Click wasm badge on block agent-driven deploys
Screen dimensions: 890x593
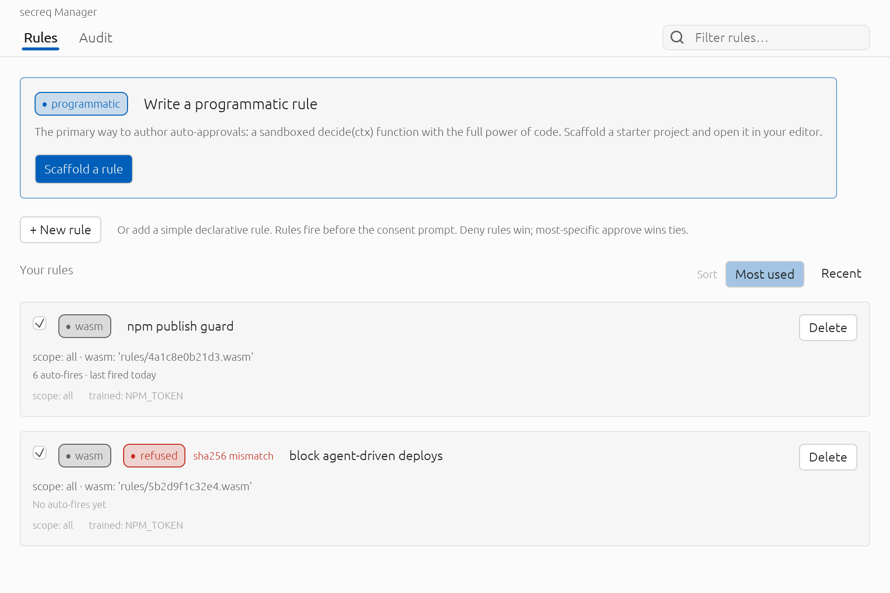pyautogui.click(x=85, y=456)
